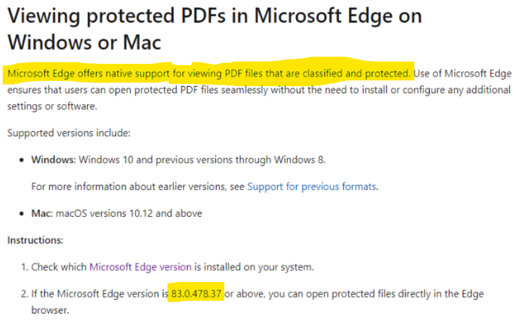Click the highlighted version number 83.0.478.37

coord(196,294)
